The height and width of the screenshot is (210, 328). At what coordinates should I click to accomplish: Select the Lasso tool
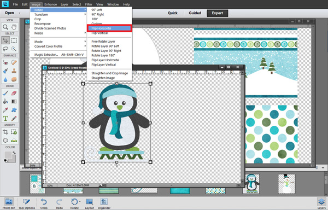(x=5, y=49)
